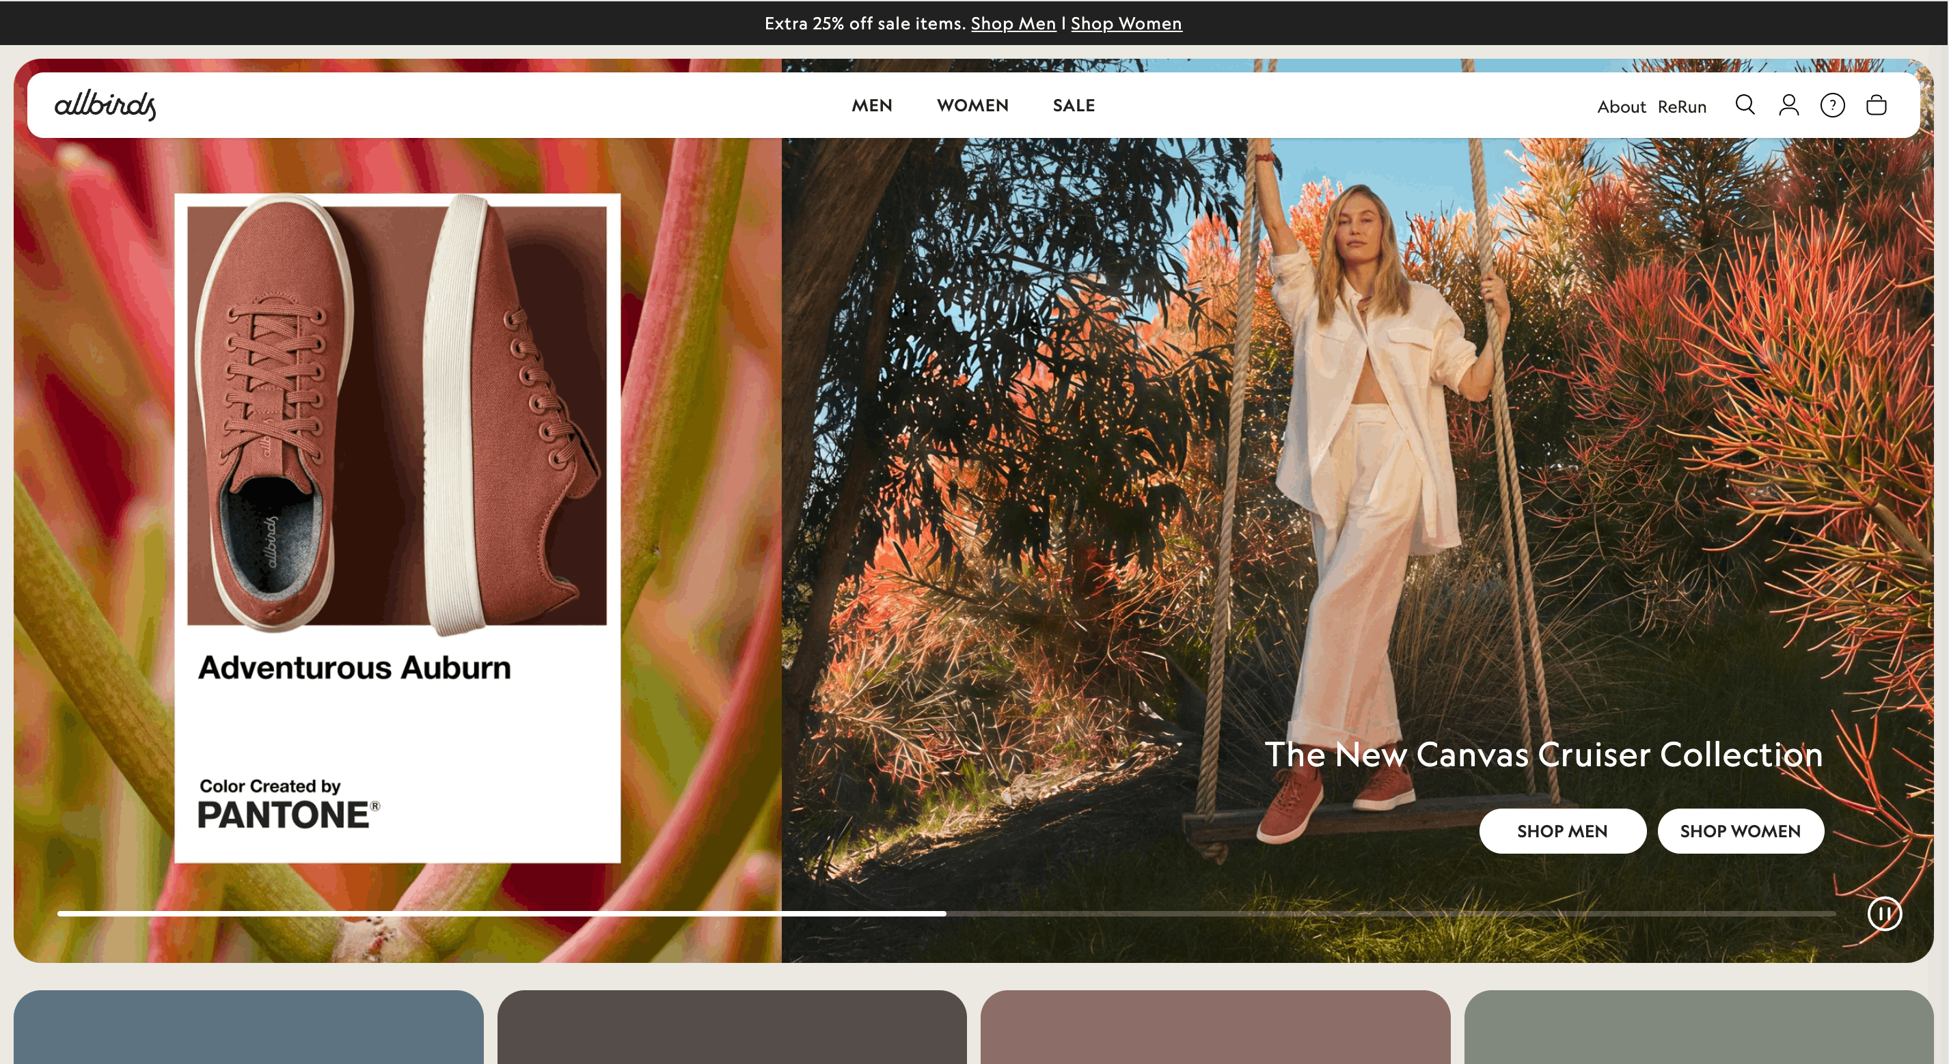1949x1064 pixels.
Task: Open the ReRun link in header
Action: (x=1682, y=107)
